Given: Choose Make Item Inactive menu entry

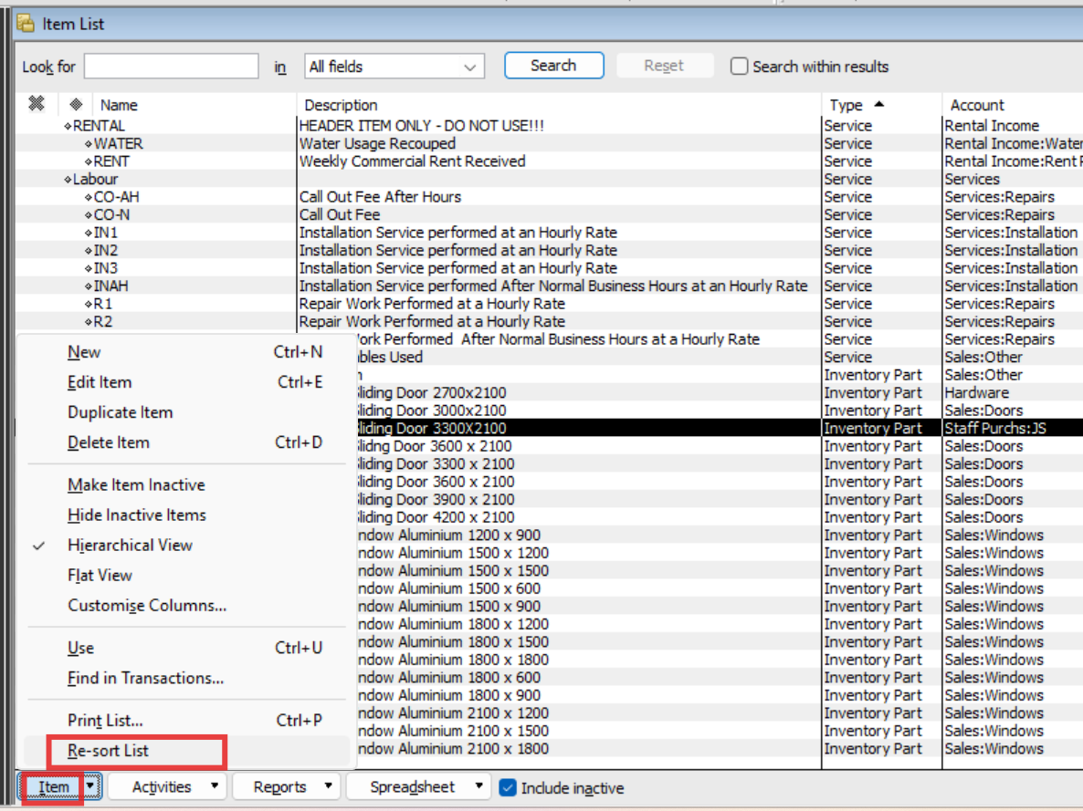Looking at the screenshot, I should [x=186, y=485].
